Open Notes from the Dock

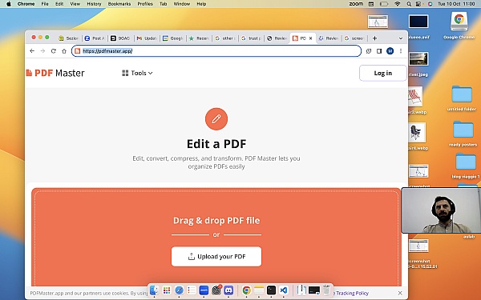coord(259,290)
